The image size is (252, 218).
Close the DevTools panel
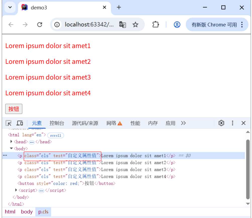point(243,123)
